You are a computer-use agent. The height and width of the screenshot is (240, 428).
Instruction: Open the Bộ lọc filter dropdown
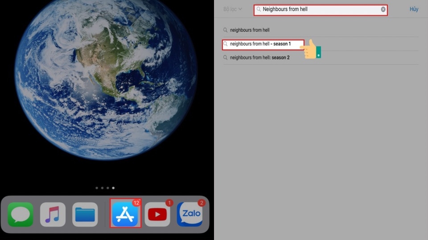click(233, 9)
